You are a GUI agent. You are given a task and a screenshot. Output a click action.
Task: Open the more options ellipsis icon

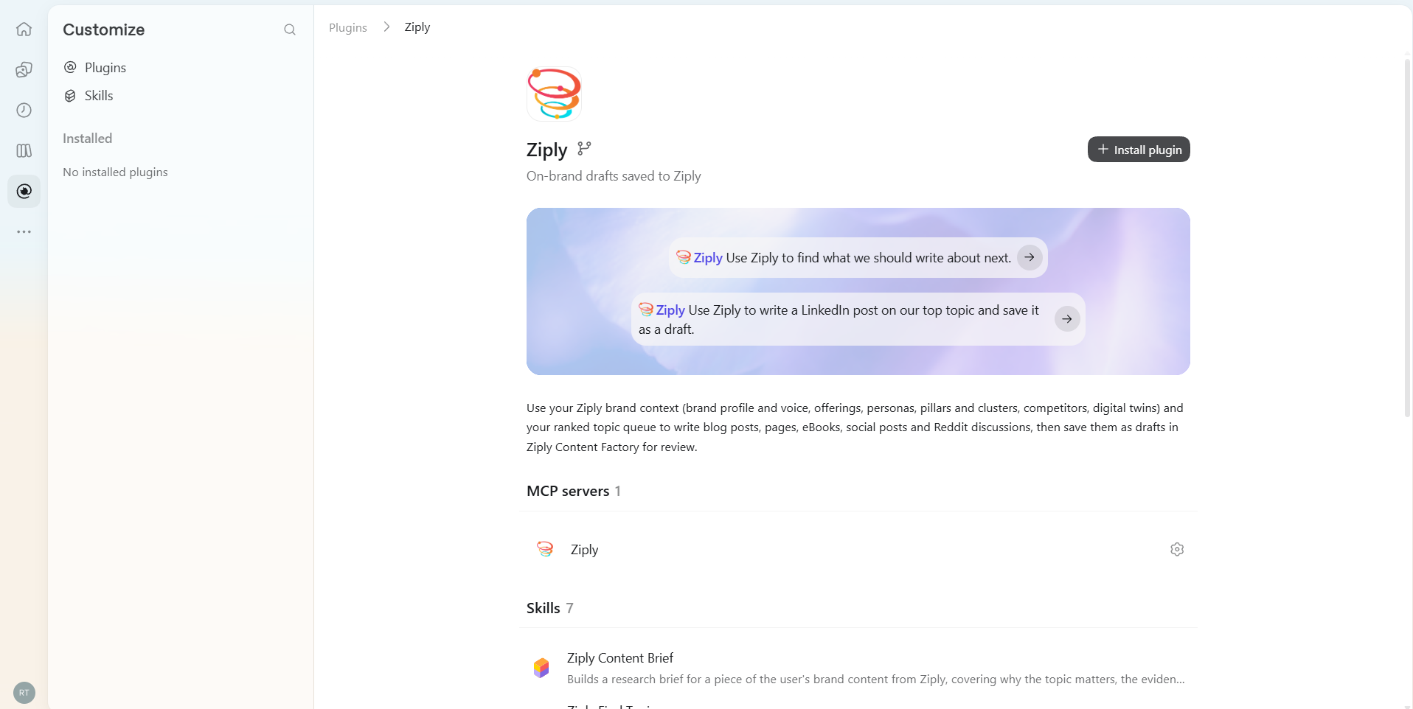(24, 231)
